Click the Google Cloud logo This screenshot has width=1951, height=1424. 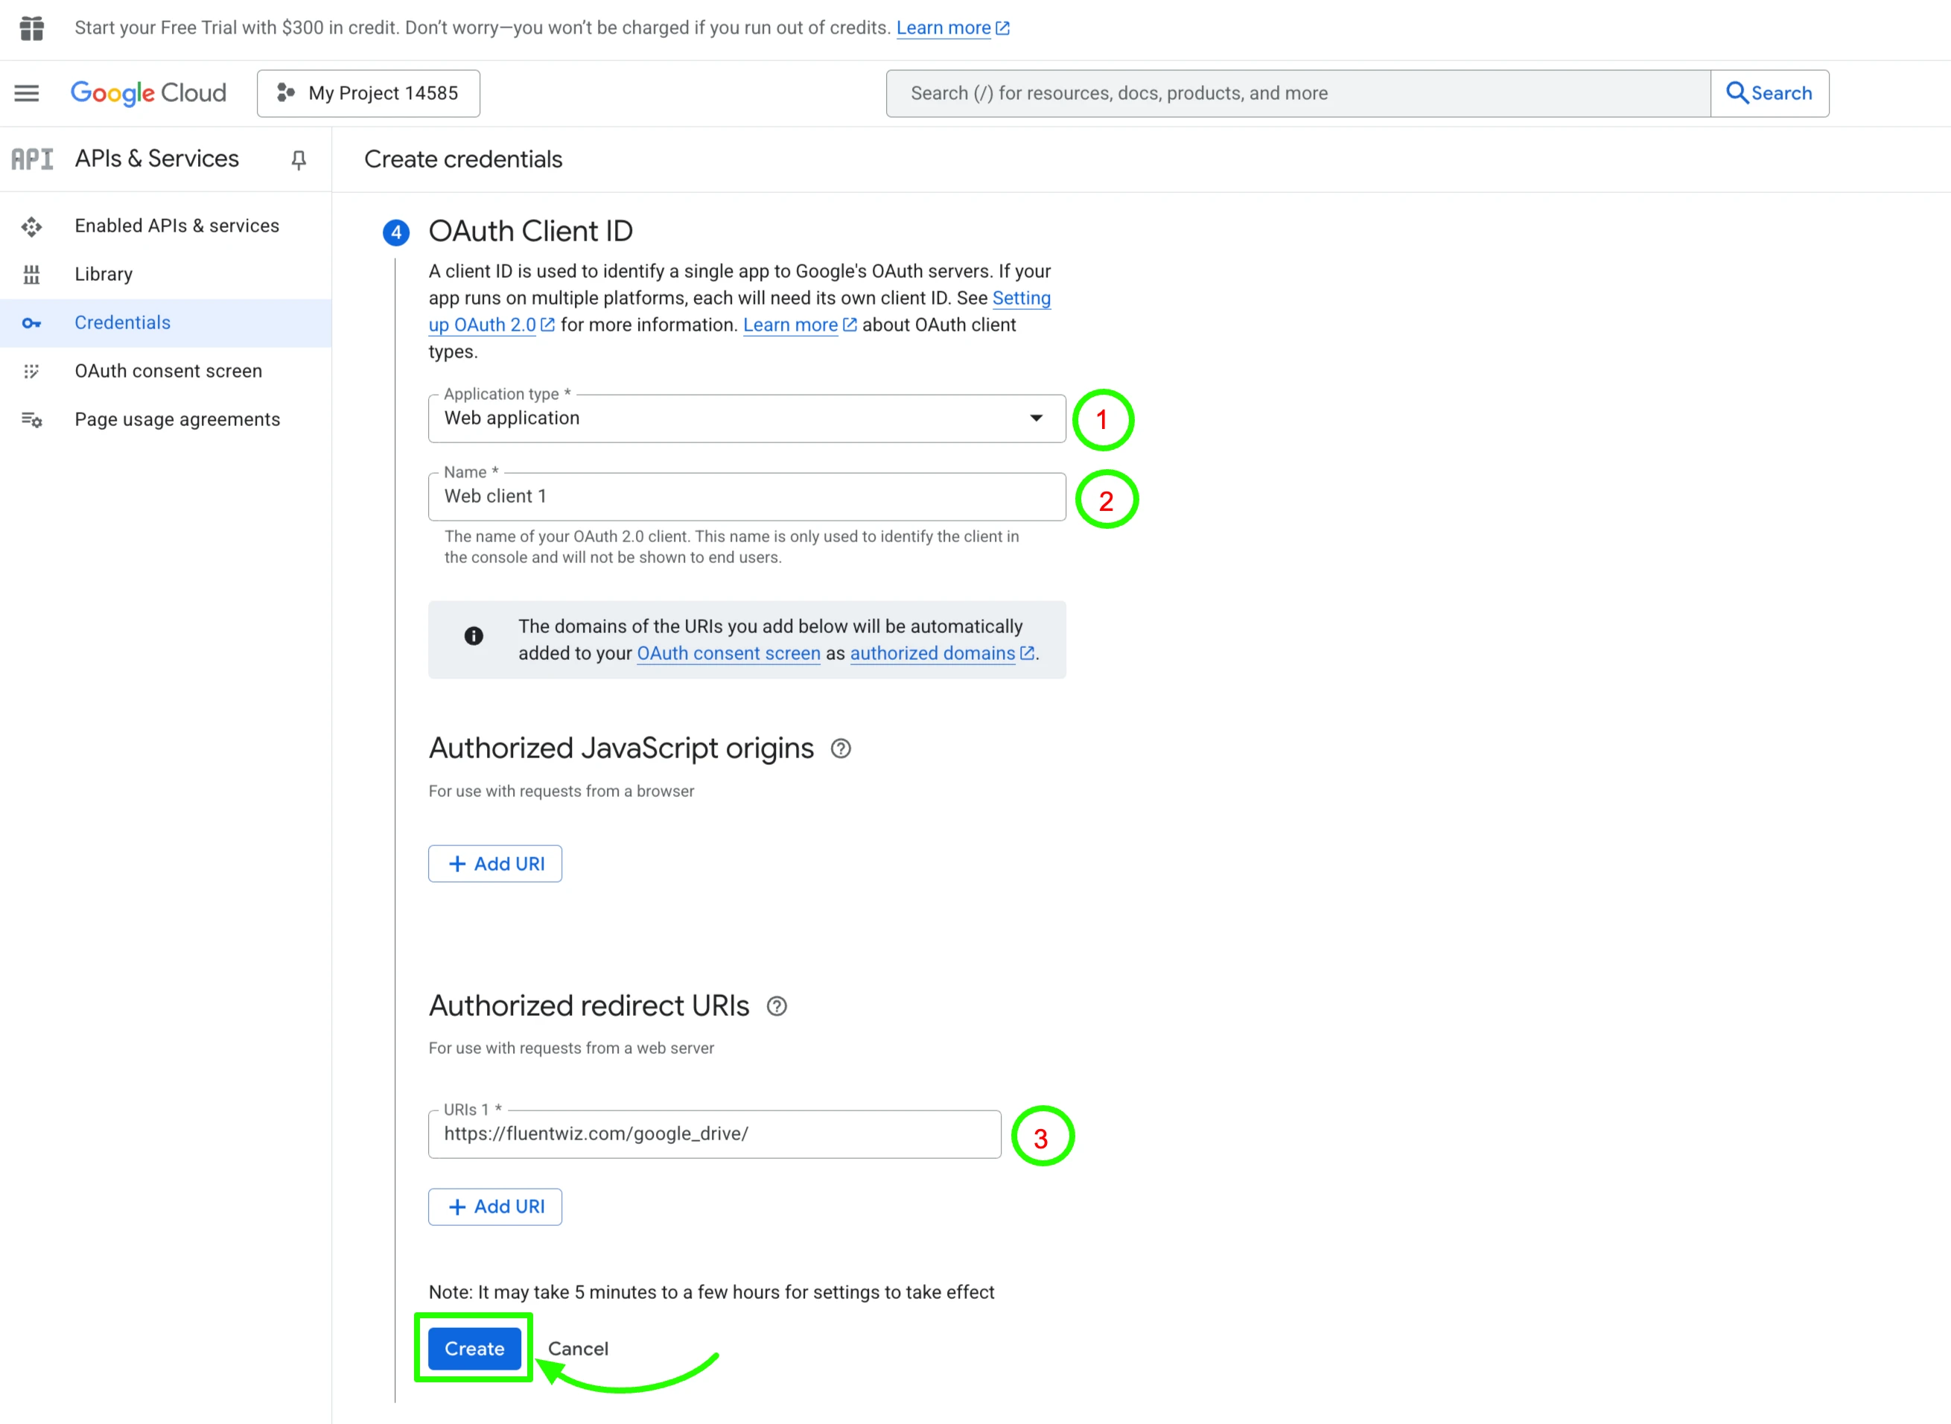click(148, 93)
